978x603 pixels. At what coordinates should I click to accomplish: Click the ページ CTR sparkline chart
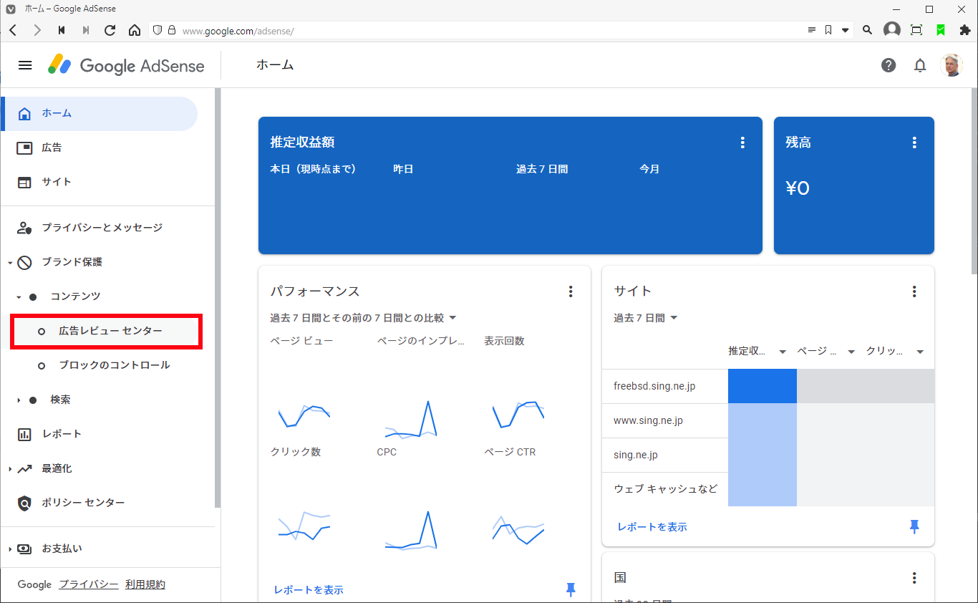[518, 530]
